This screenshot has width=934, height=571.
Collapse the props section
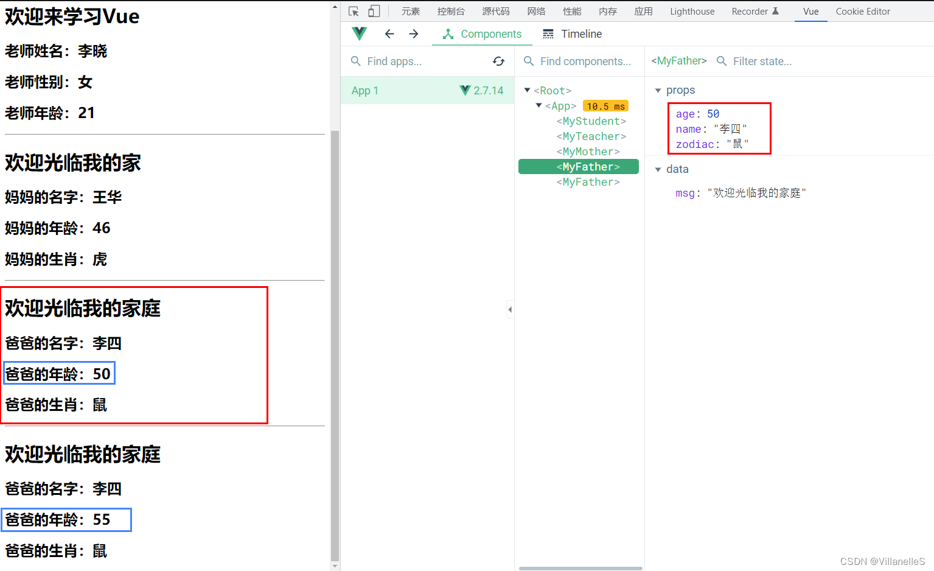(658, 90)
